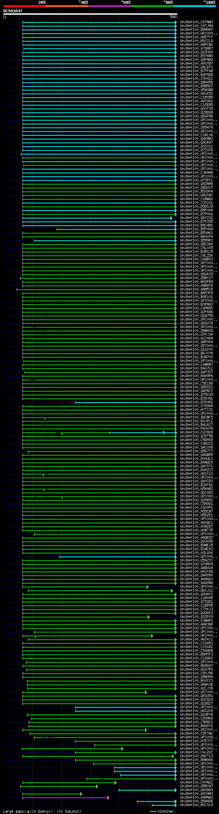Select the UniRef100_B9IIL8 label
This screenshot has height=814, width=219.
196,41
